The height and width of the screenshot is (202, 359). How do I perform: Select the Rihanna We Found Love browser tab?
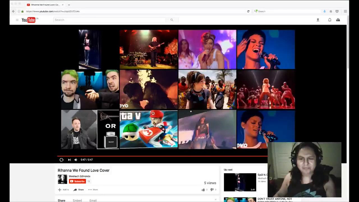45,5
